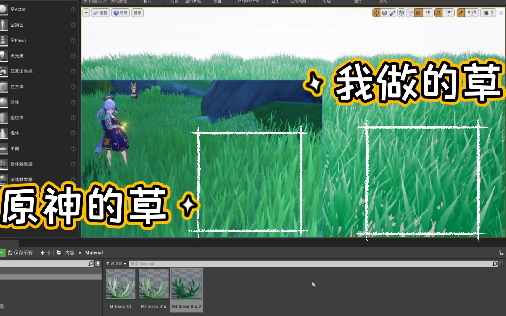Open the 过滤器 filter dropdown
506x316 pixels.
116,263
